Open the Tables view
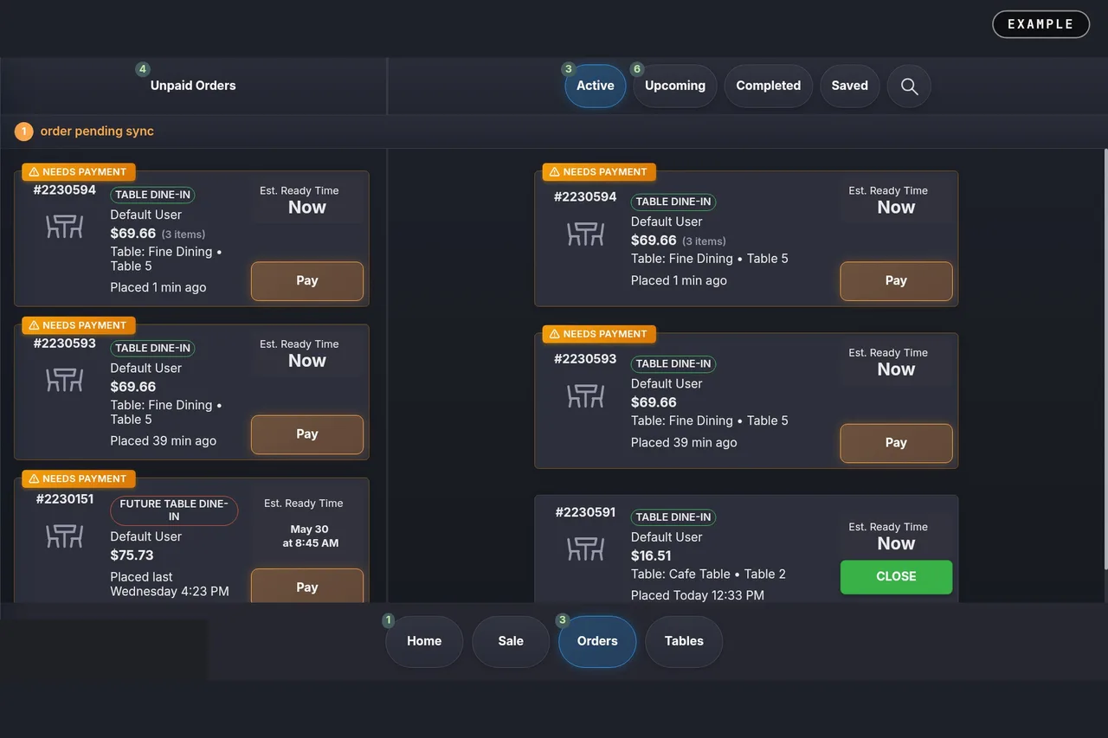Image resolution: width=1108 pixels, height=738 pixels. [684, 641]
